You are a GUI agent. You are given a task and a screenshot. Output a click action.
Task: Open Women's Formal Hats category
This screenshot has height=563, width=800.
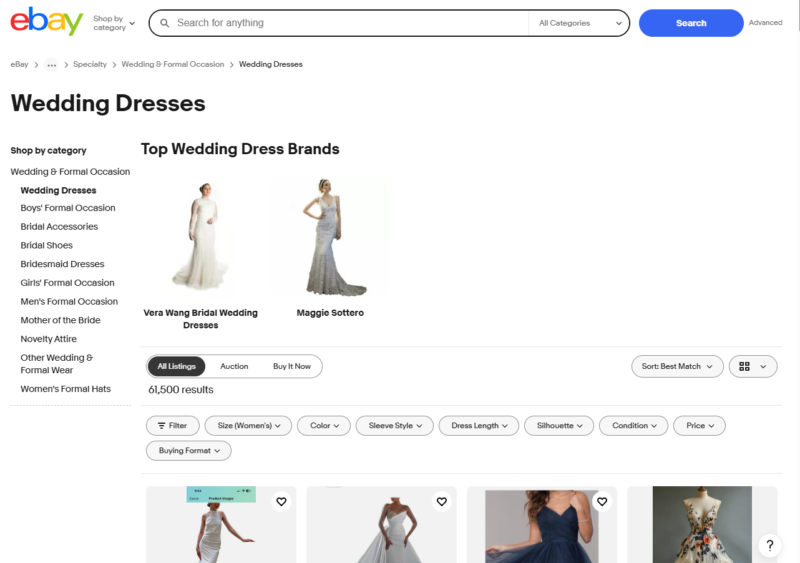pyautogui.click(x=66, y=389)
